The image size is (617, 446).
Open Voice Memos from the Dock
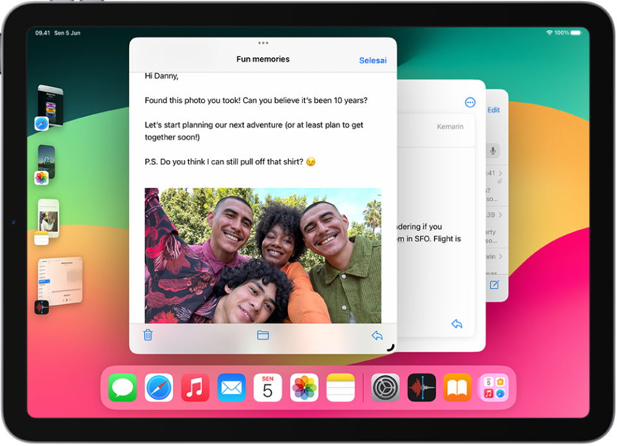(421, 388)
